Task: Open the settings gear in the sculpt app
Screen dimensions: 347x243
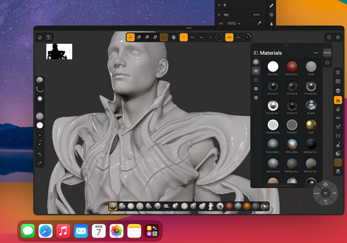Action: (x=338, y=38)
